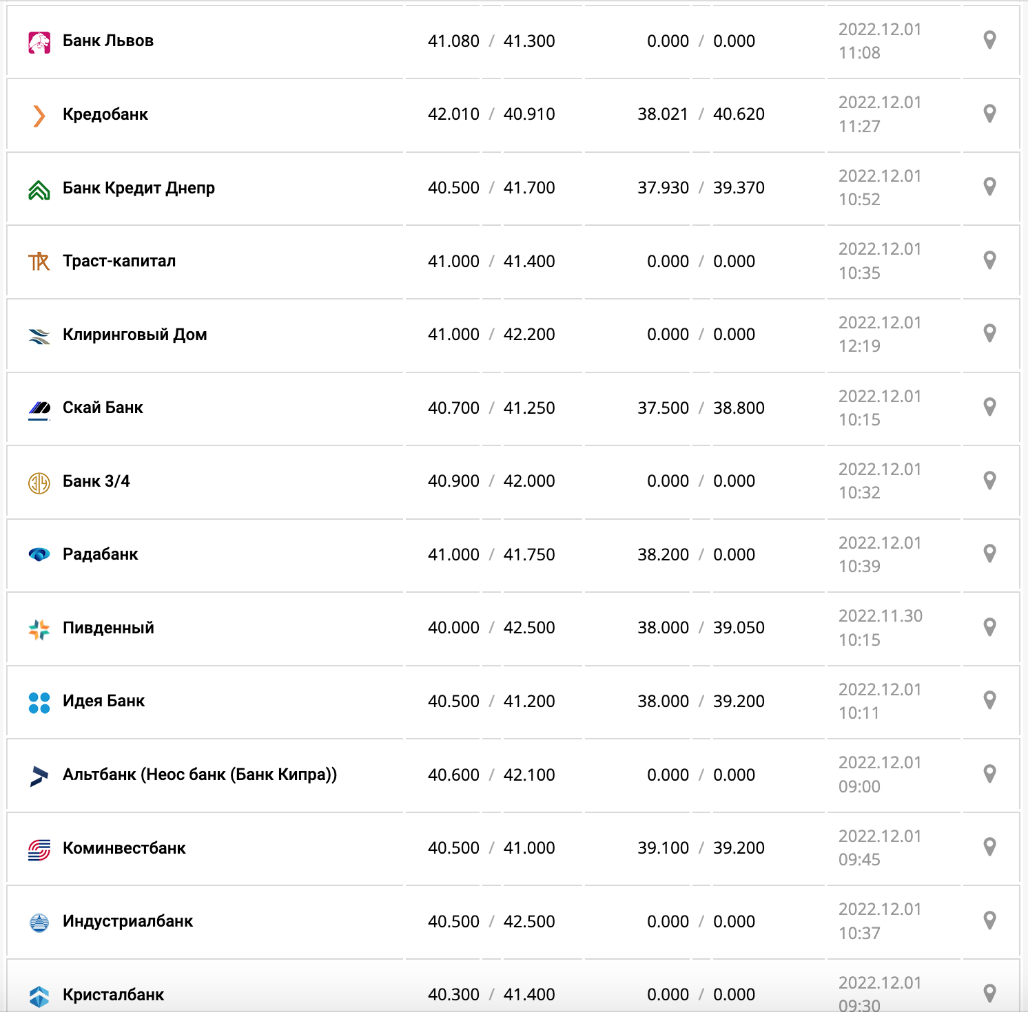Open location marker for Кредобанк

click(x=989, y=114)
